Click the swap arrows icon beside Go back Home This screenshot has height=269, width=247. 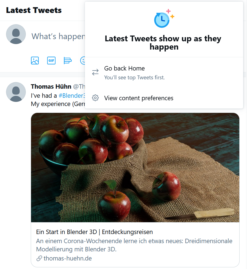tap(95, 72)
